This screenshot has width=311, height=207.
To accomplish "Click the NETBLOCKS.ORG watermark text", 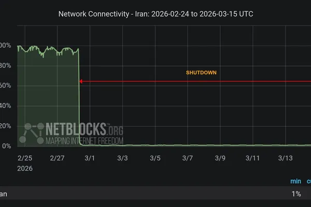I will point(78,128).
